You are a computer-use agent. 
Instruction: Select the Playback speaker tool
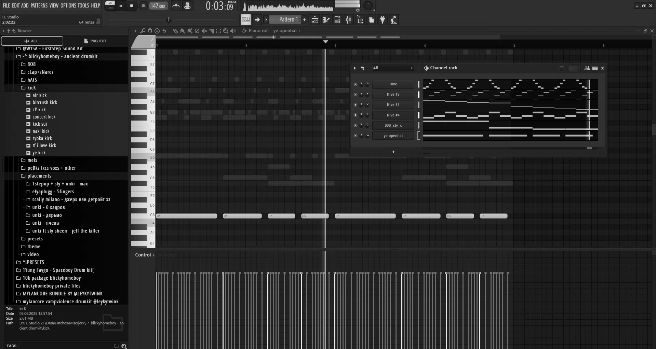pos(233,31)
